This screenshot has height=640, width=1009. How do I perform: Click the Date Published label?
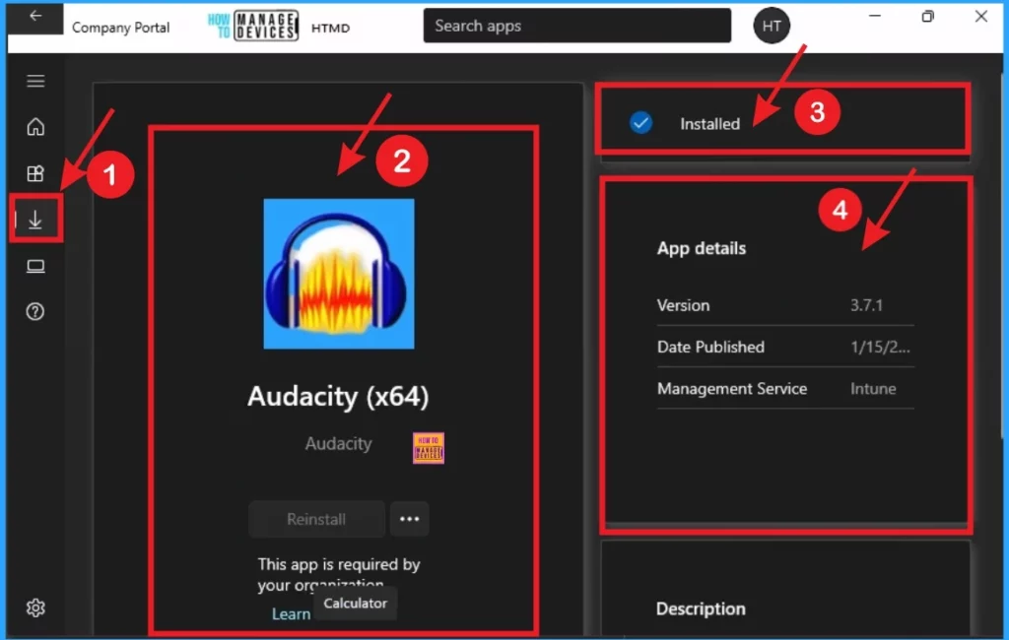pos(711,348)
